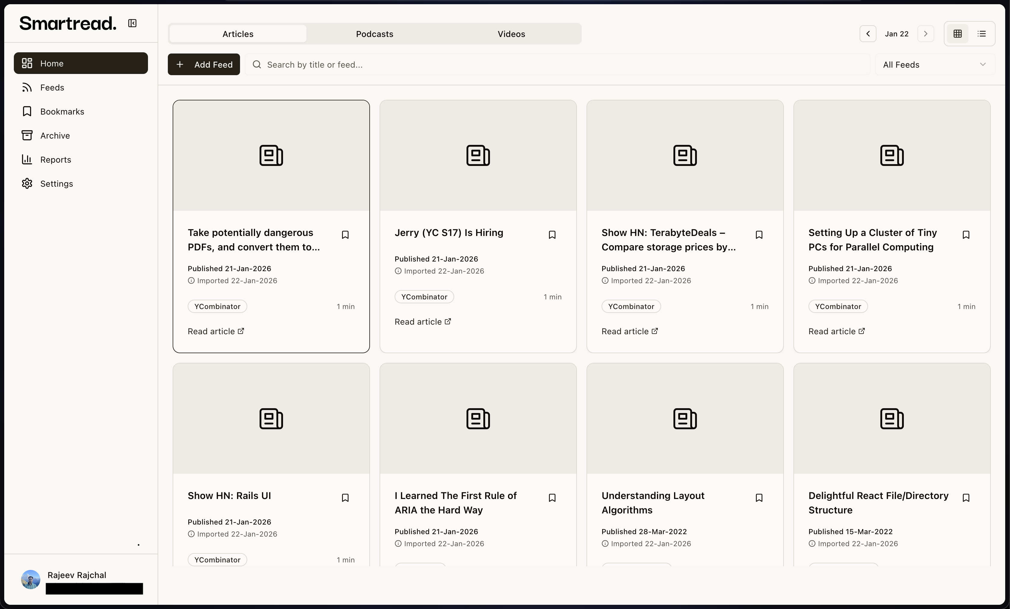This screenshot has width=1010, height=609.
Task: Go to next date with right chevron
Action: point(925,34)
